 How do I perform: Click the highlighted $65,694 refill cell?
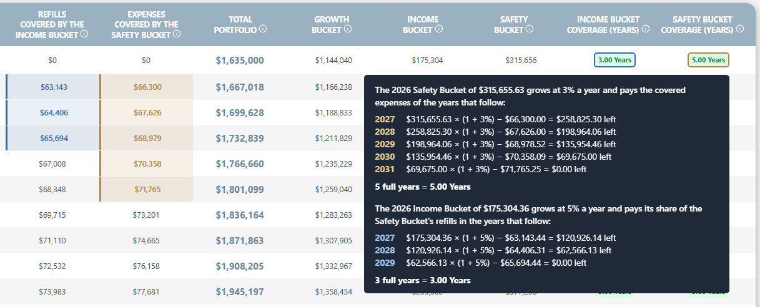point(53,138)
